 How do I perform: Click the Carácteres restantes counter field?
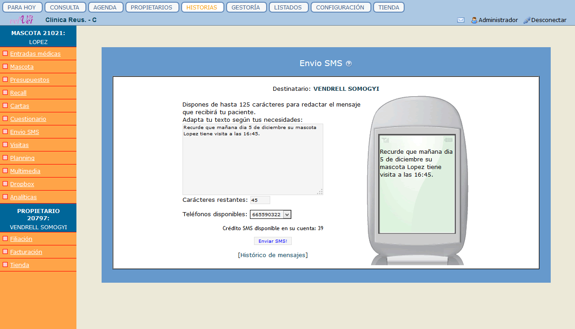pyautogui.click(x=260, y=200)
